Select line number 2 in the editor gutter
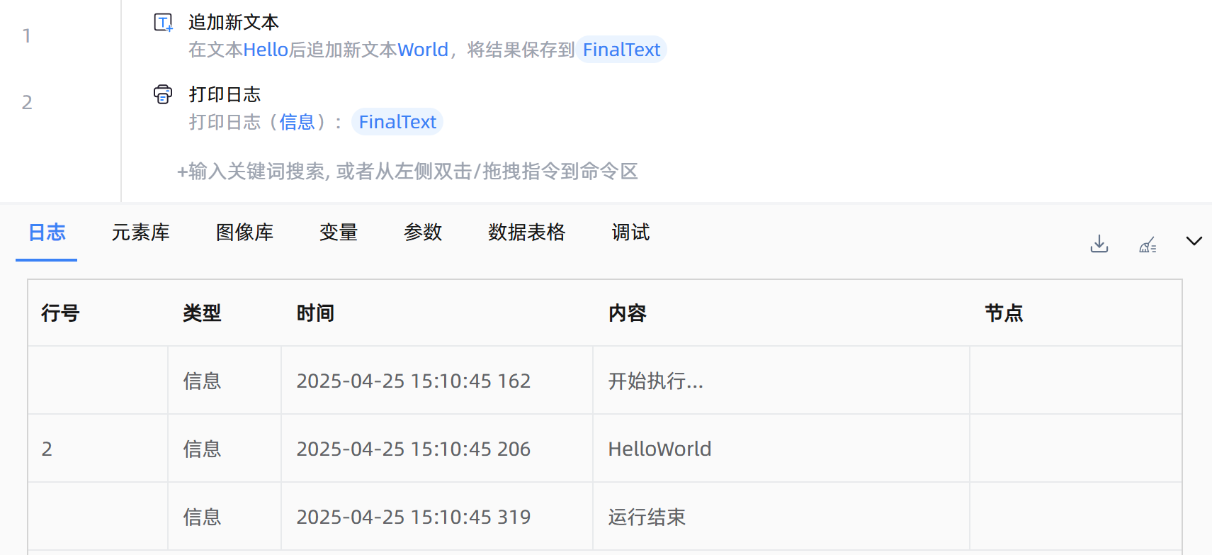This screenshot has height=555, width=1212. pyautogui.click(x=27, y=103)
